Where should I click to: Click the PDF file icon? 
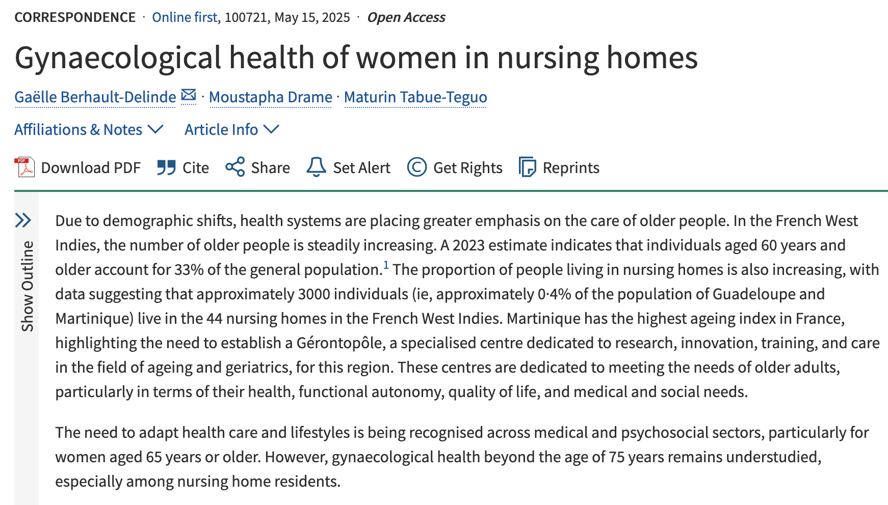coord(24,167)
